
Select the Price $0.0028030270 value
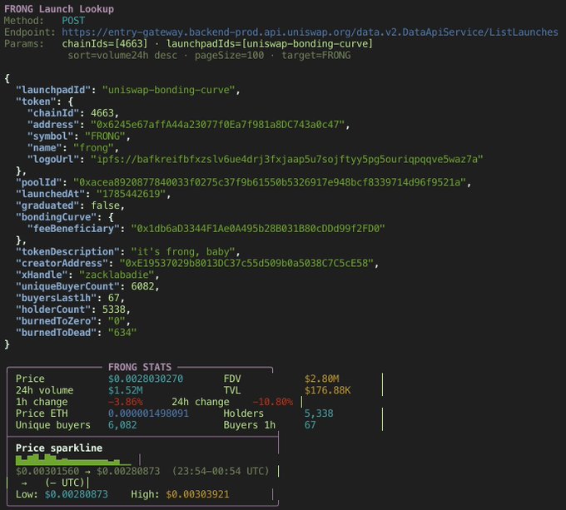[x=146, y=379]
